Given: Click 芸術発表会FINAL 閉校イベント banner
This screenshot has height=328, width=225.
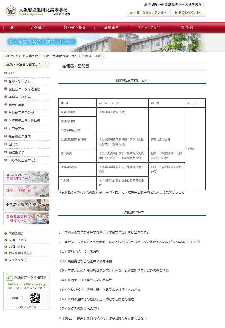Looking at the screenshot, I should coord(26,219).
